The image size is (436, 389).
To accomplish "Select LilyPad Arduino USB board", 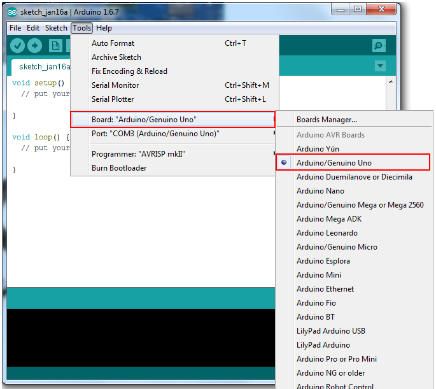I will tap(354, 331).
